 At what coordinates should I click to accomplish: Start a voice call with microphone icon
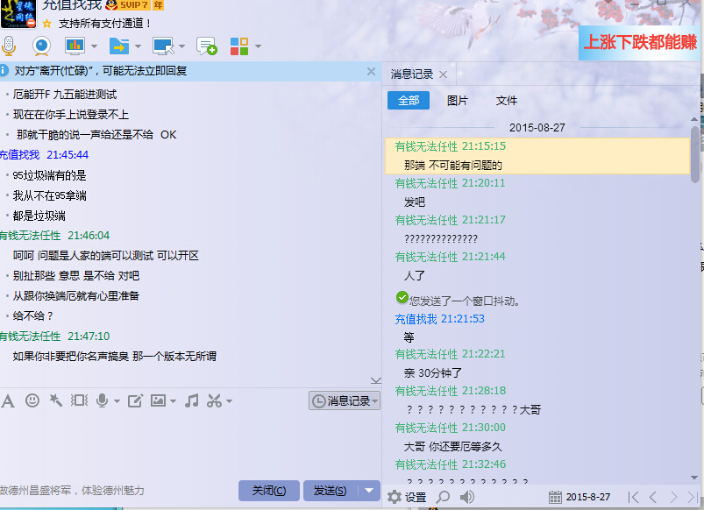click(x=9, y=46)
